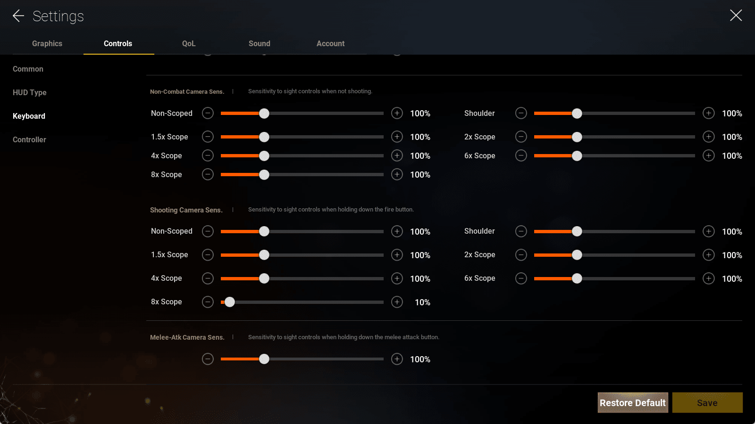Image resolution: width=755 pixels, height=424 pixels.
Task: Increase Non-Combat 4x Scope sensitivity
Action: click(x=397, y=155)
